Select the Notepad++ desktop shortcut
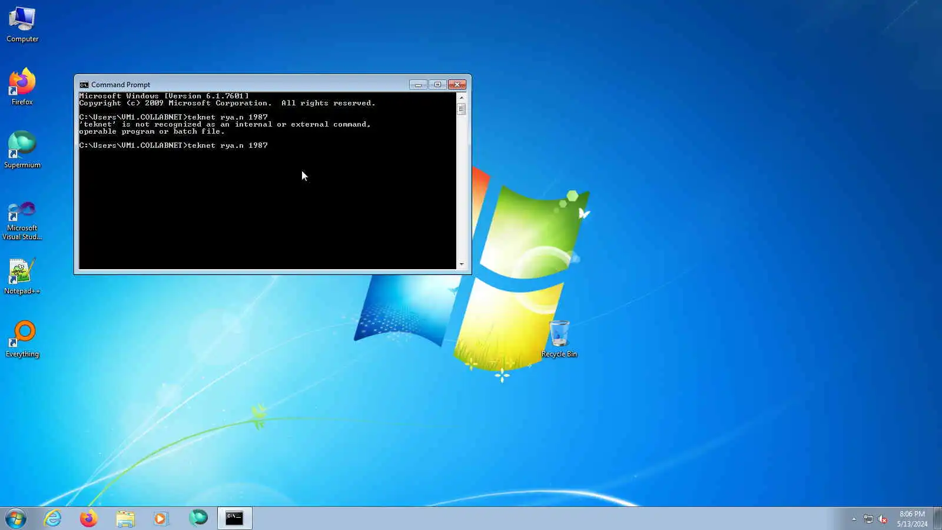This screenshot has width=942, height=530. tap(22, 276)
